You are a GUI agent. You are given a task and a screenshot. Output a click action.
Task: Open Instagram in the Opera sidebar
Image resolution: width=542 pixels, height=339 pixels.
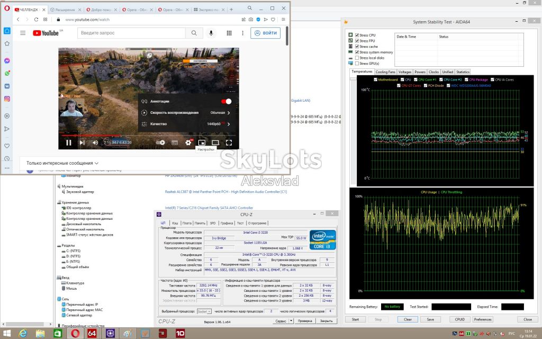pos(7,99)
